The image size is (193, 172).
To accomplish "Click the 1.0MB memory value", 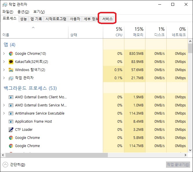I will tap(138, 105).
